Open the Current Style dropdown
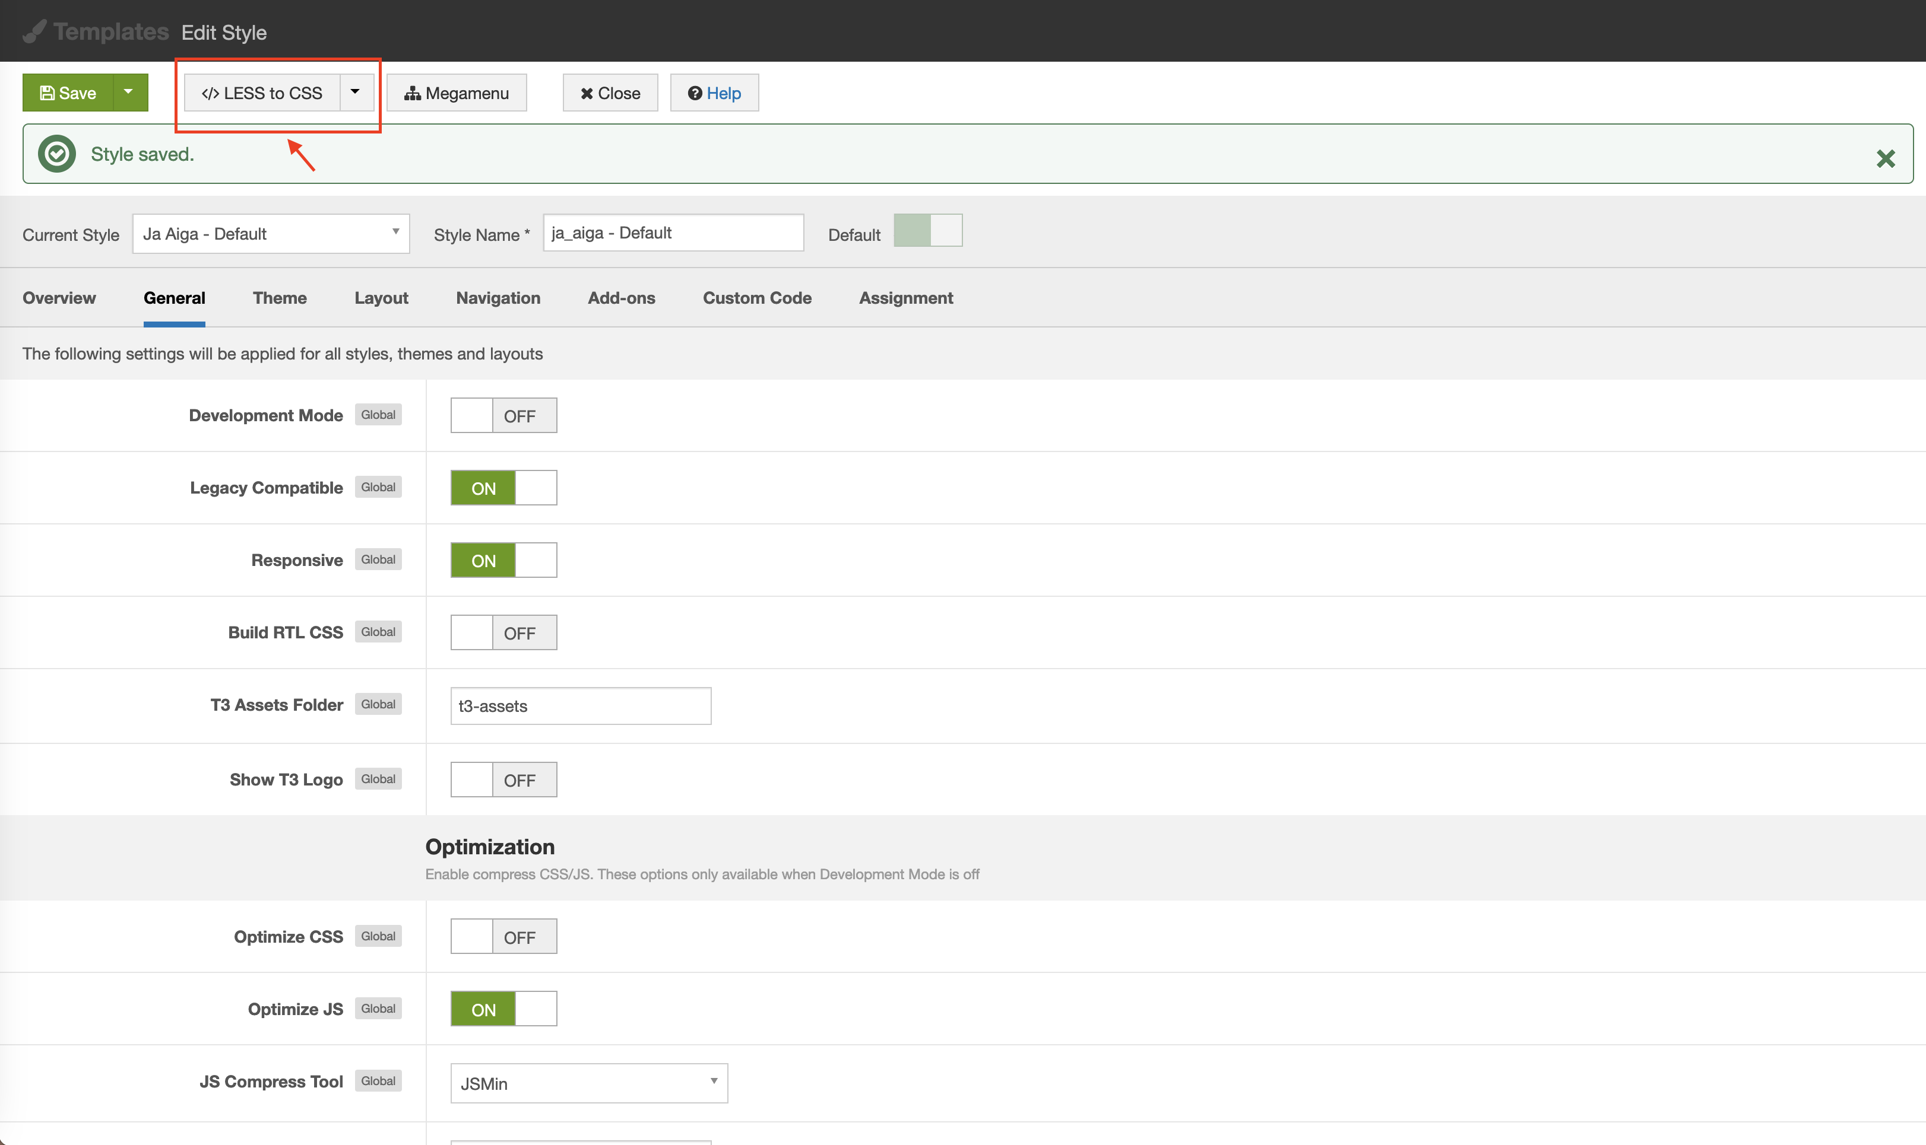This screenshot has height=1145, width=1926. coord(270,234)
